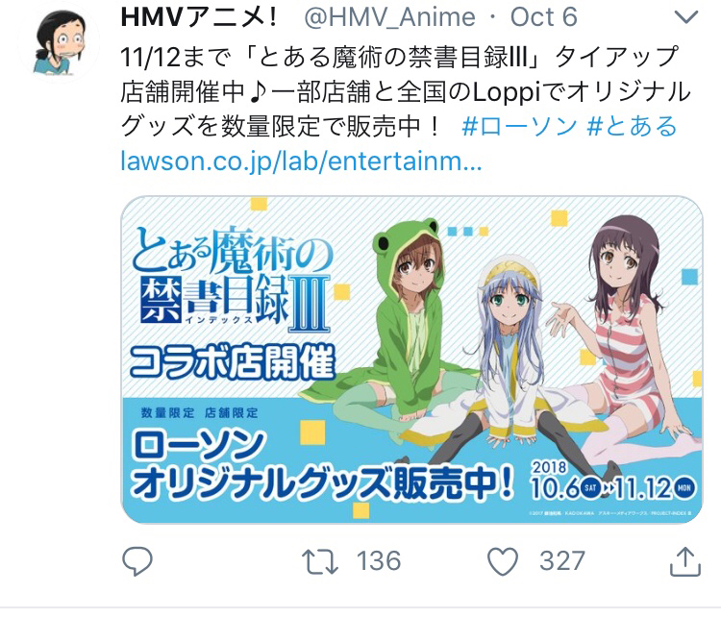The image size is (721, 618).
Task: Like the tweet with heart icon
Action: pyautogui.click(x=503, y=561)
